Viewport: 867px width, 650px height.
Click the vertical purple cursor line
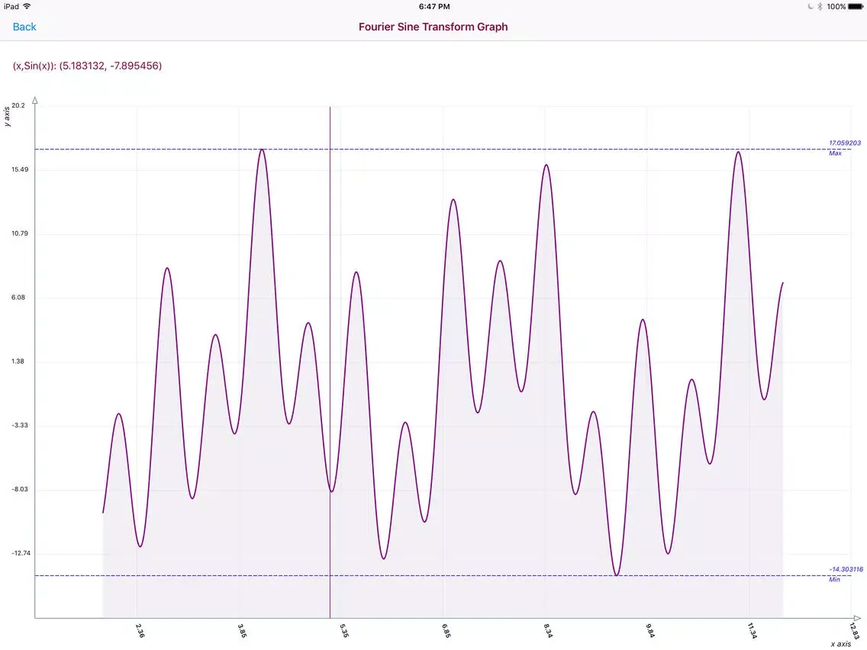pos(330,362)
